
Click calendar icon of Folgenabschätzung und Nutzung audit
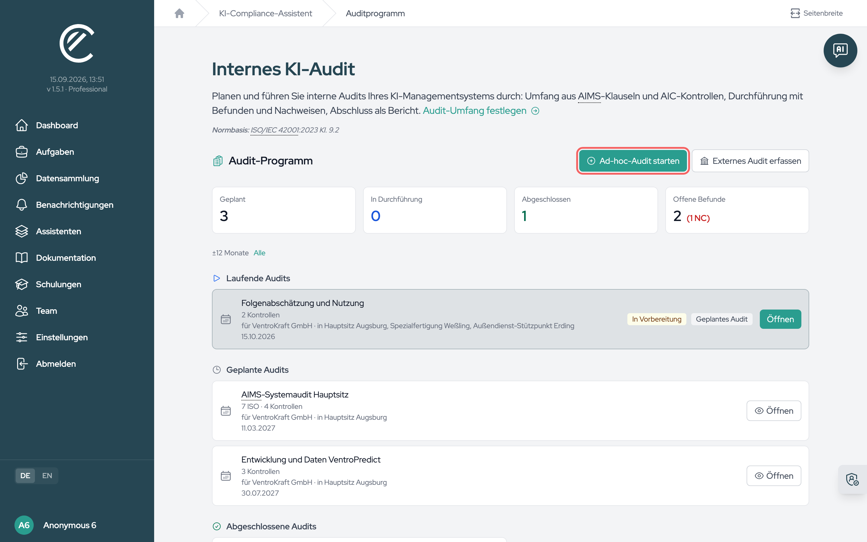click(x=226, y=319)
